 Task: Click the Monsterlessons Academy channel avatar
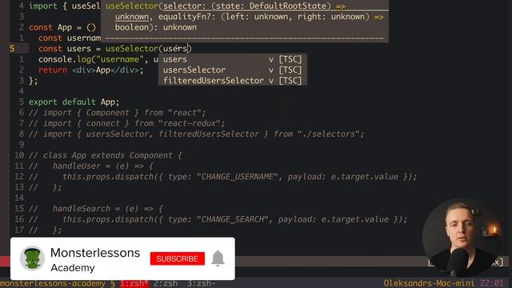click(x=32, y=258)
